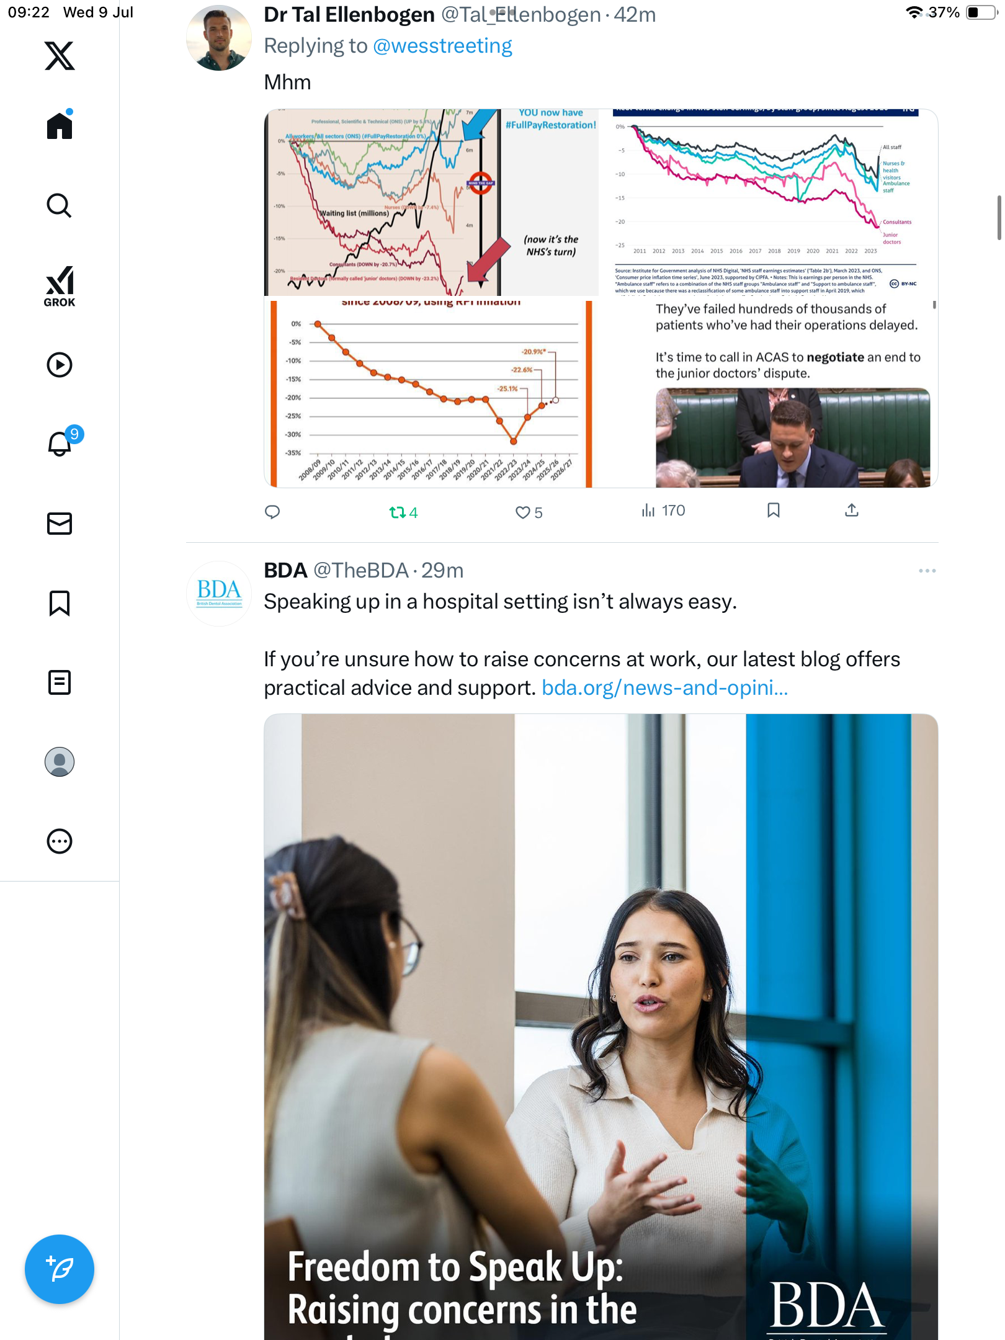The height and width of the screenshot is (1340, 1005).
Task: Open Grok from the sidebar
Action: point(60,287)
